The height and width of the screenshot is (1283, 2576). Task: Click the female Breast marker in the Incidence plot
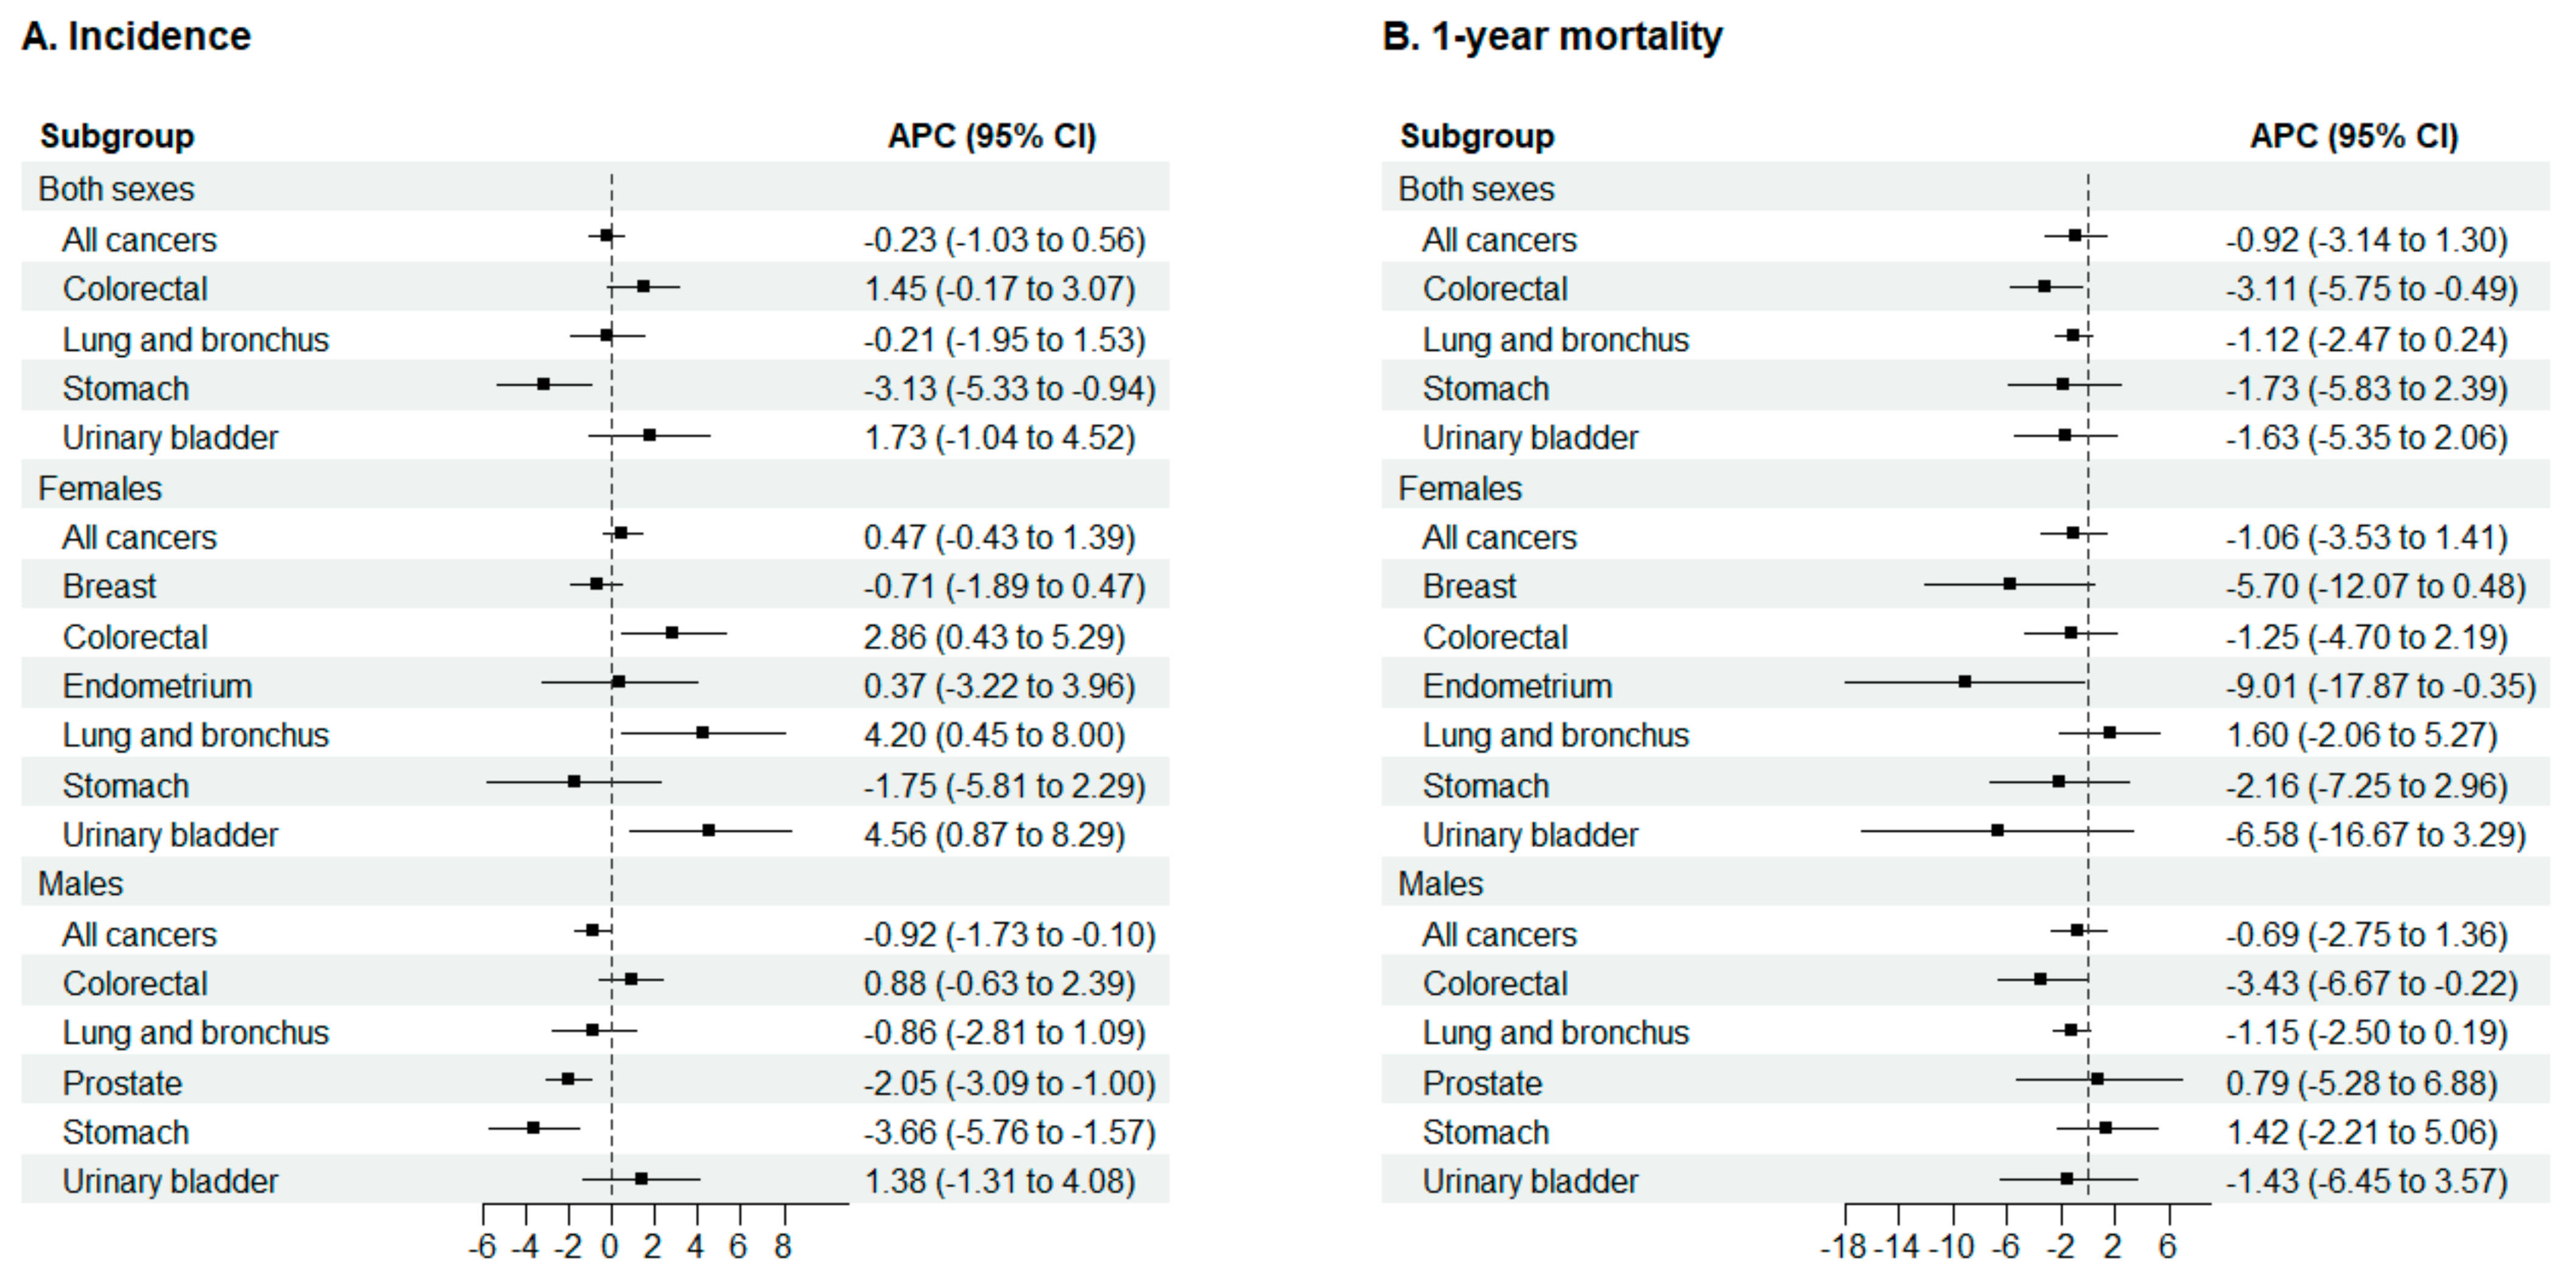(597, 583)
